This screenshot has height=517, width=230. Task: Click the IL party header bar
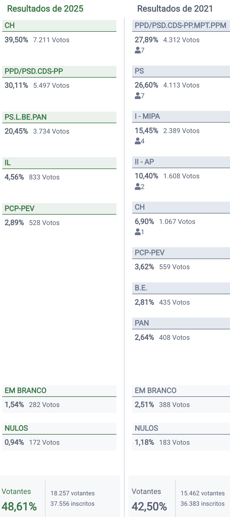coord(59,163)
